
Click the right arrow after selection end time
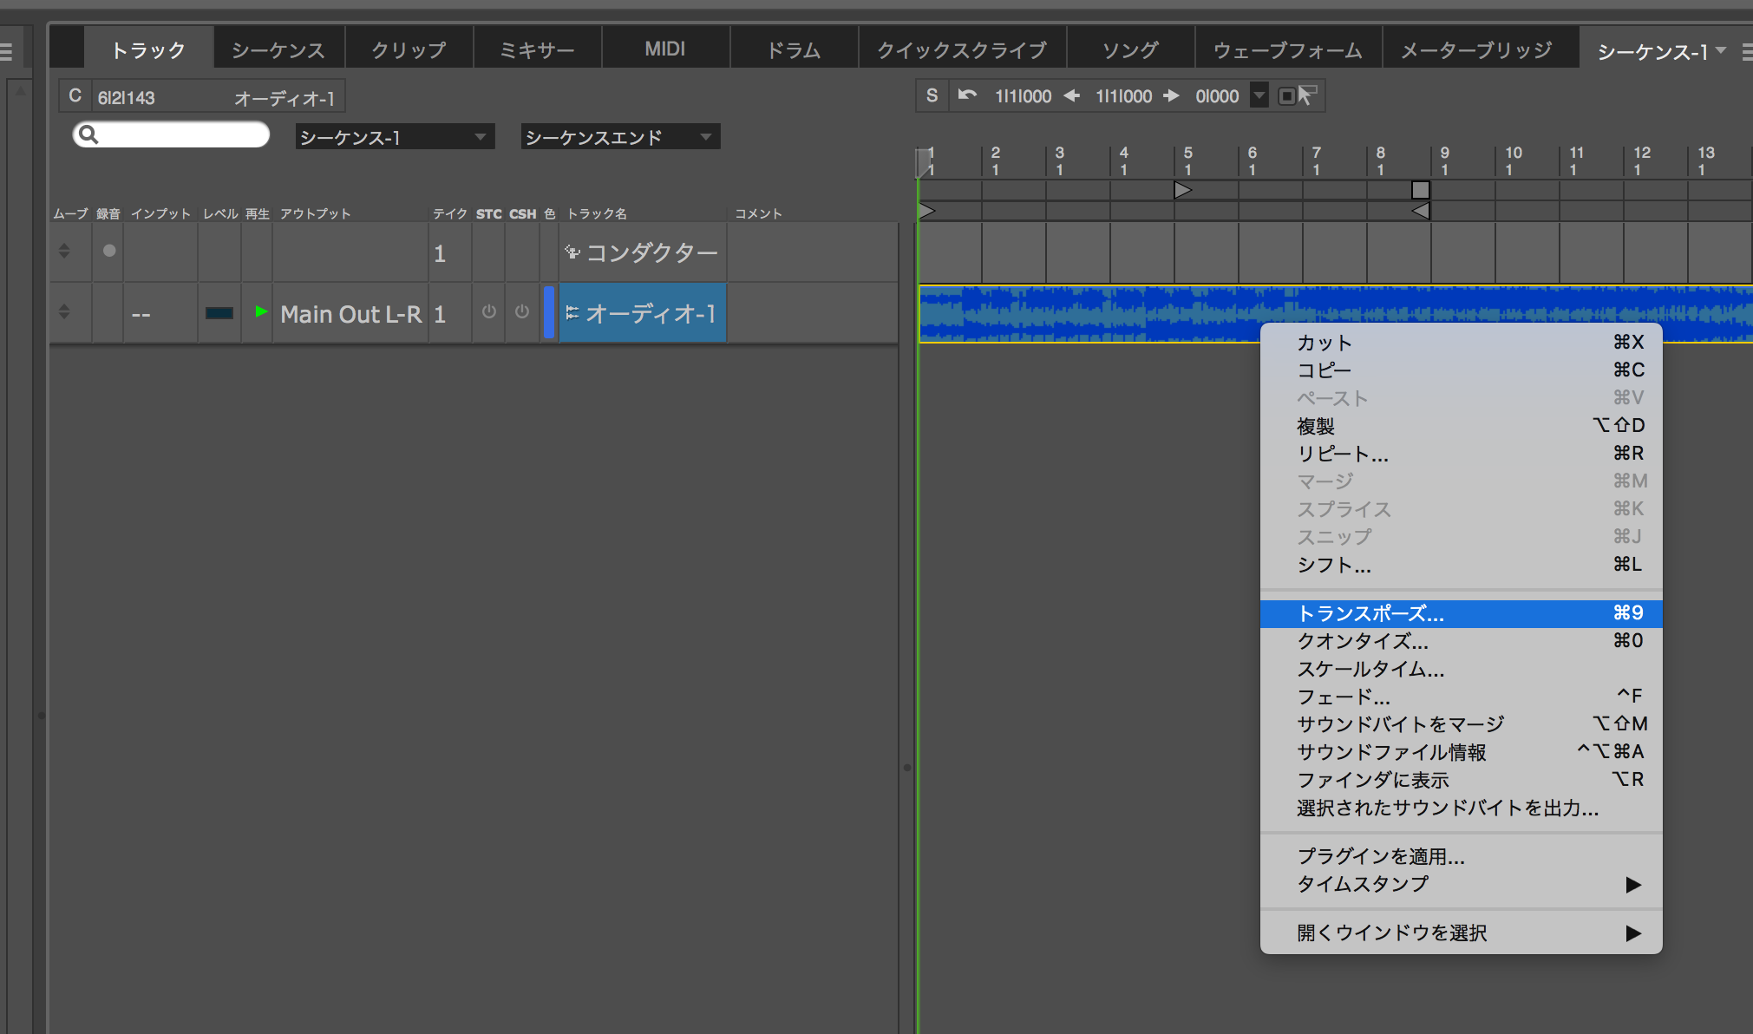[x=1172, y=96]
